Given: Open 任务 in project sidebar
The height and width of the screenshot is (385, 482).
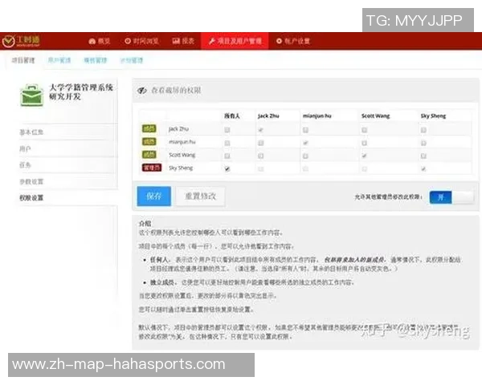Looking at the screenshot, I should pos(25,165).
